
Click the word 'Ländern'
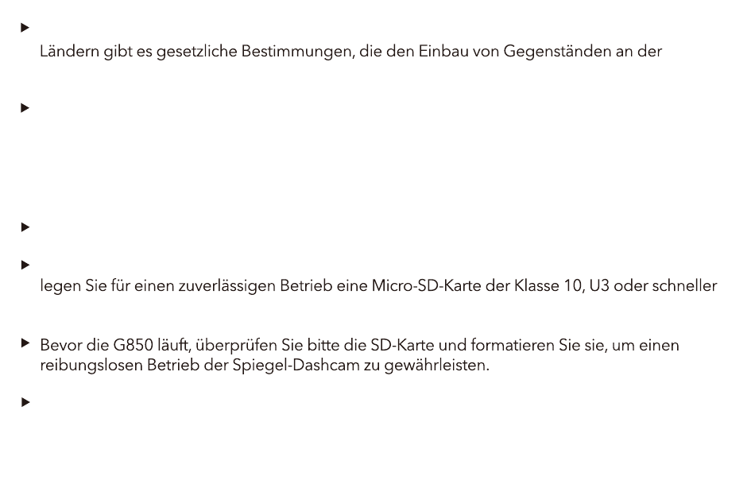[x=69, y=51]
